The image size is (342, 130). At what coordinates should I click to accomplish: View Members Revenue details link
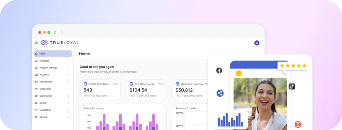tap(206, 84)
